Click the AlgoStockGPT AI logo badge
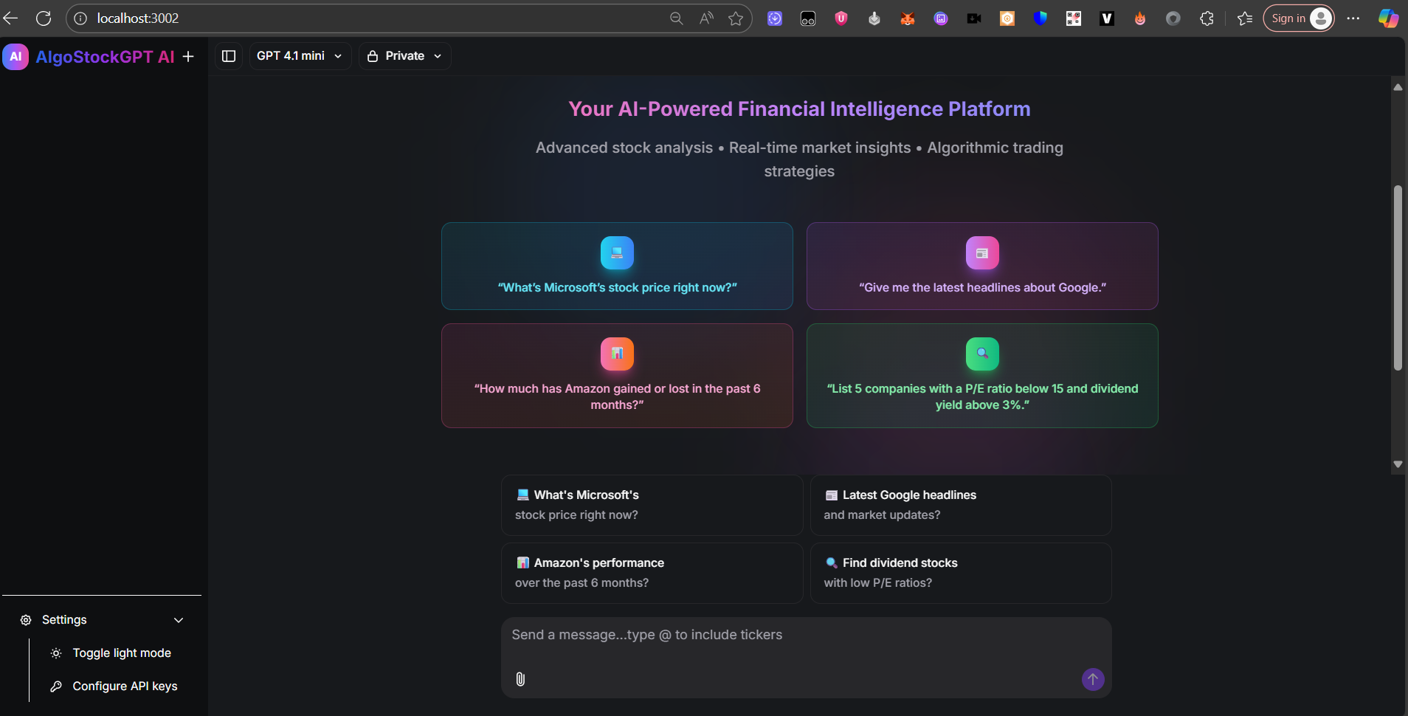1408x716 pixels. point(15,56)
